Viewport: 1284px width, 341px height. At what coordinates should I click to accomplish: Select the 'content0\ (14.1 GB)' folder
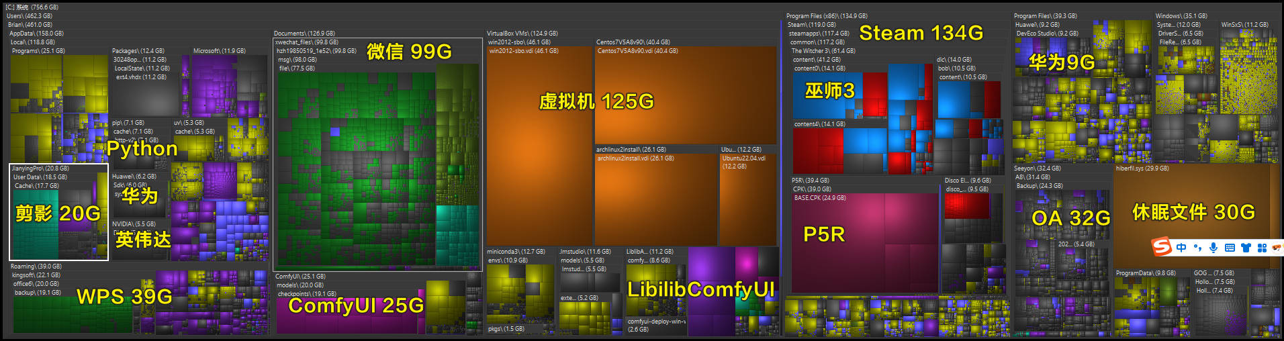pyautogui.click(x=820, y=68)
